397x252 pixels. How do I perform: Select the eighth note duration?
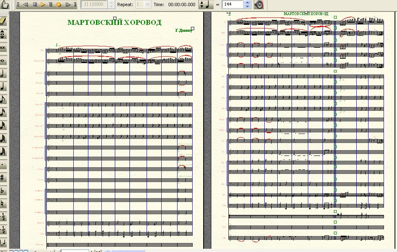[x=3, y=99]
